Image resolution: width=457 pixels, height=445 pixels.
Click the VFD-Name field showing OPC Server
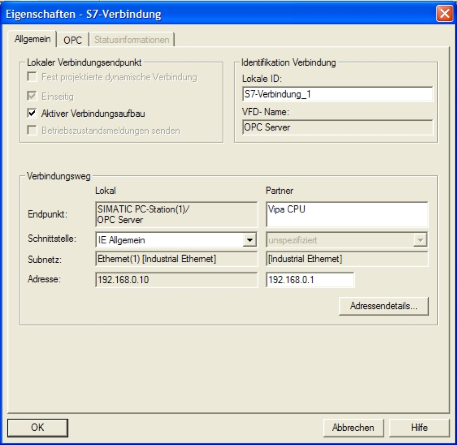(337, 127)
